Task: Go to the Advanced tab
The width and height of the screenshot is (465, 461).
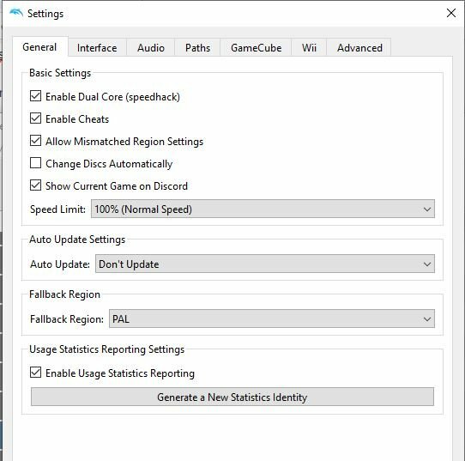Action: click(359, 48)
